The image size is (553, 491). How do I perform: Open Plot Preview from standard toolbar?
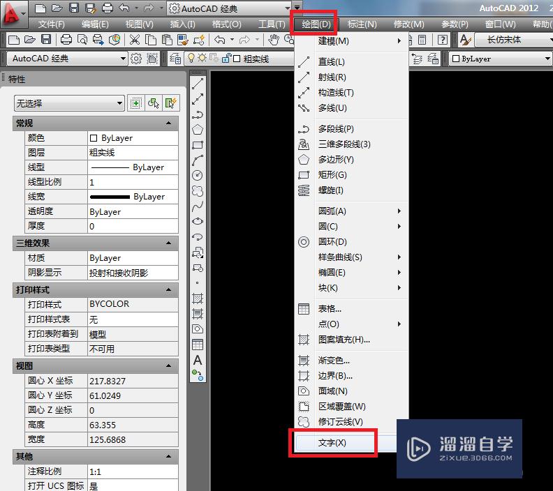pos(82,40)
